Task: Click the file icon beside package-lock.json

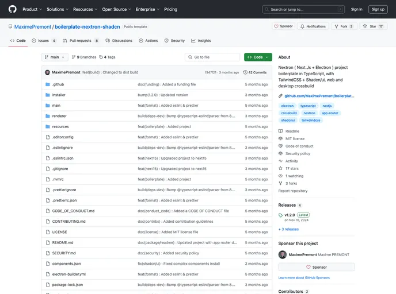Action: pos(47,285)
